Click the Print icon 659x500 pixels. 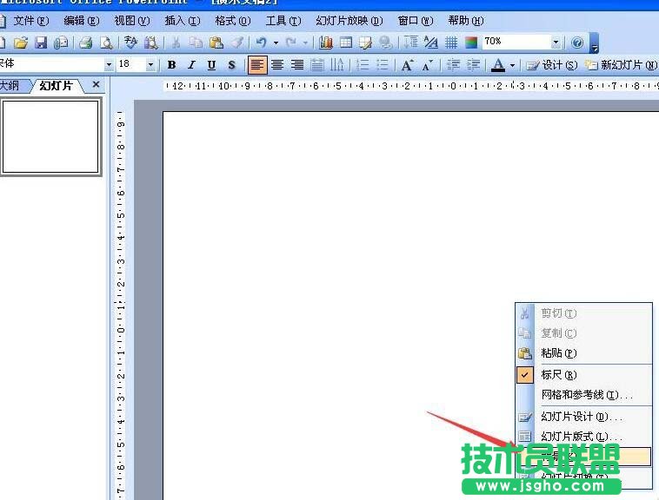(x=86, y=43)
